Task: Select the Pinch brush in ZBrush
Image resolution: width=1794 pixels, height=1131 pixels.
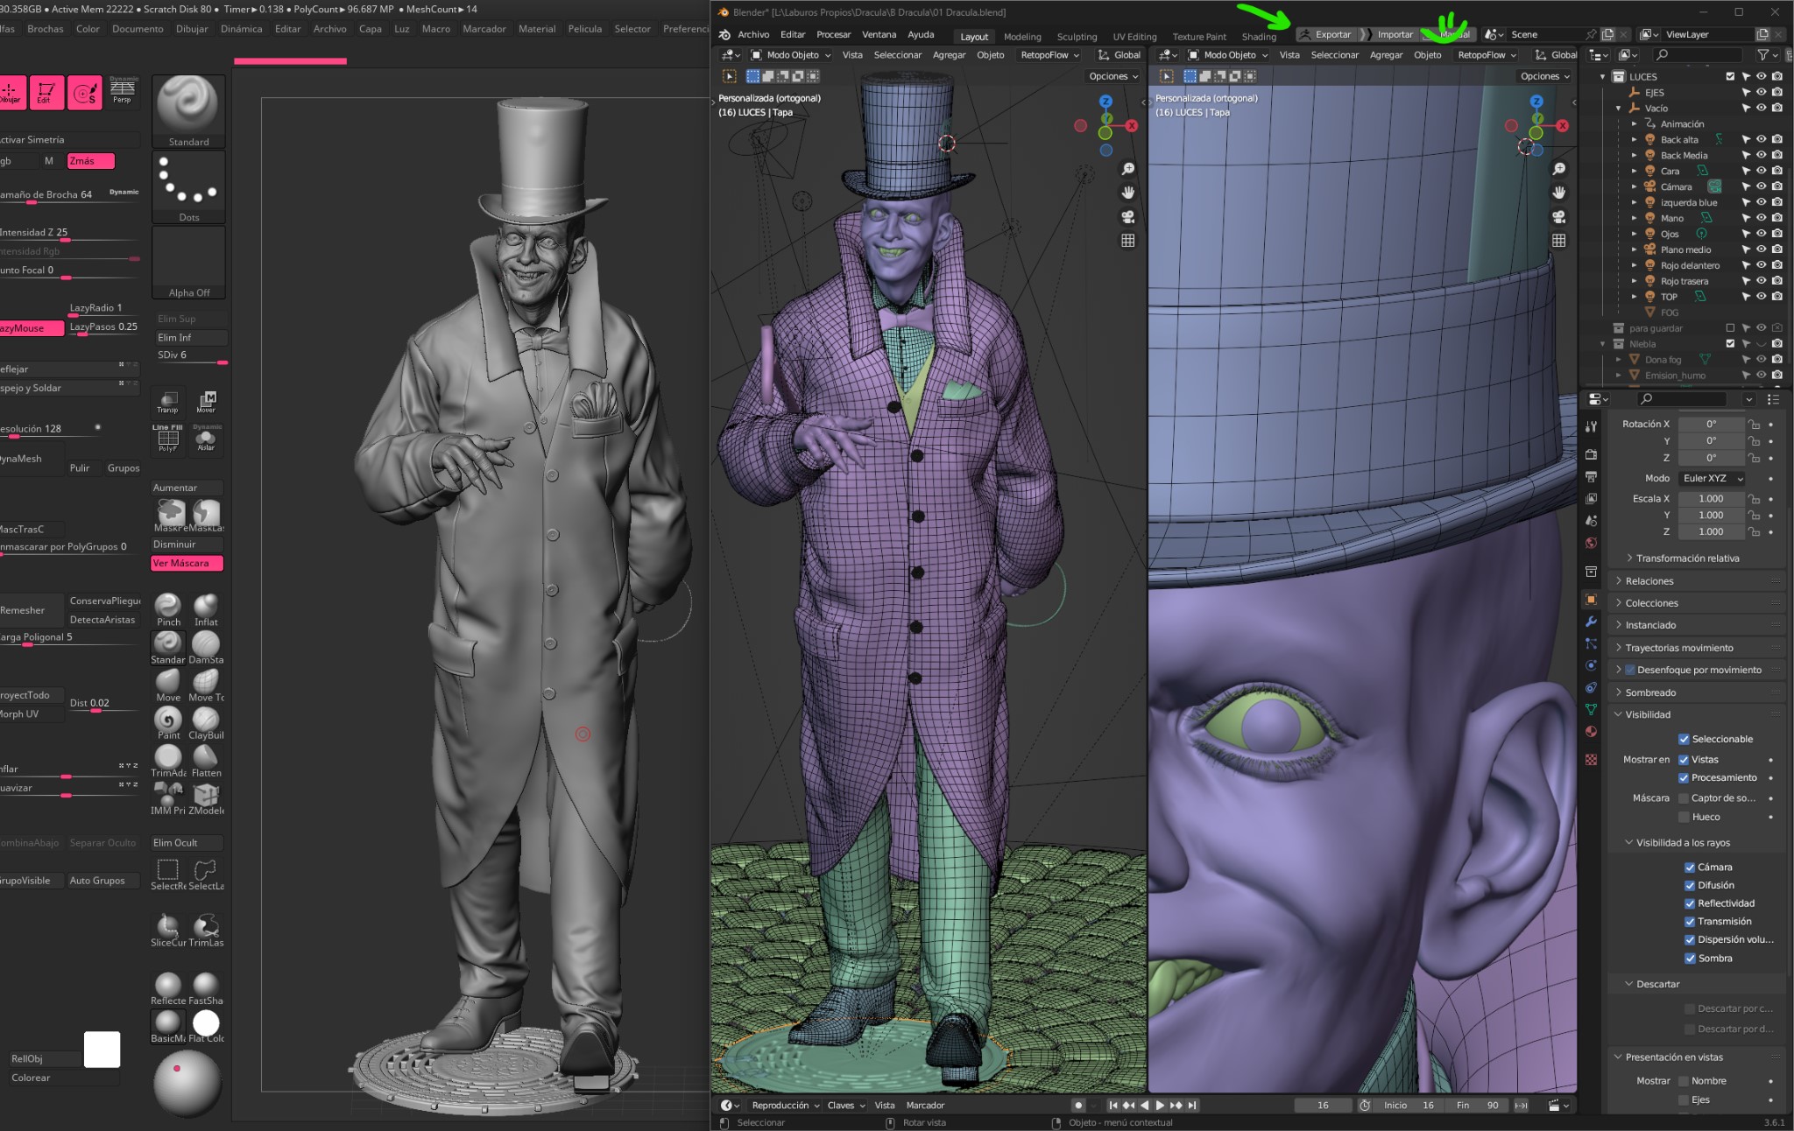Action: click(x=168, y=609)
